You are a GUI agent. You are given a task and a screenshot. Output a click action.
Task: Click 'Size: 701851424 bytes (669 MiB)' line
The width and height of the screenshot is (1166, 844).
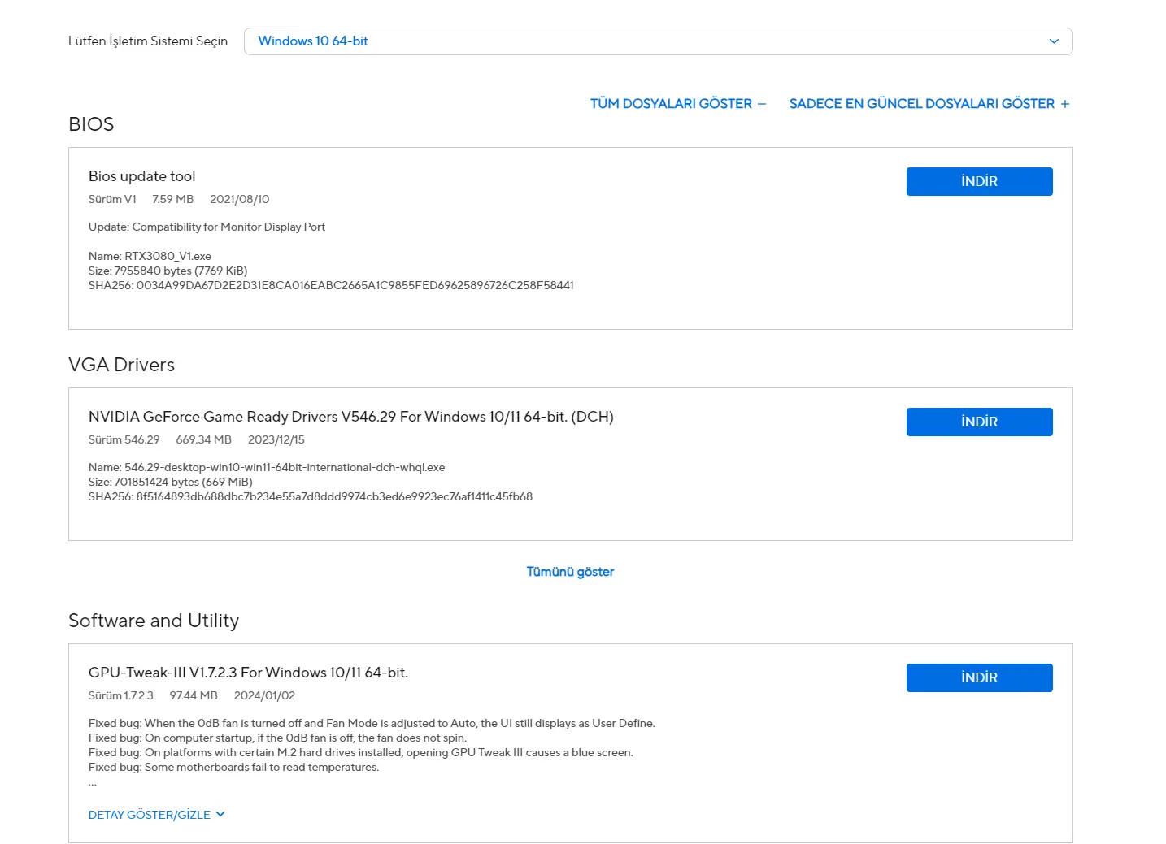click(171, 482)
